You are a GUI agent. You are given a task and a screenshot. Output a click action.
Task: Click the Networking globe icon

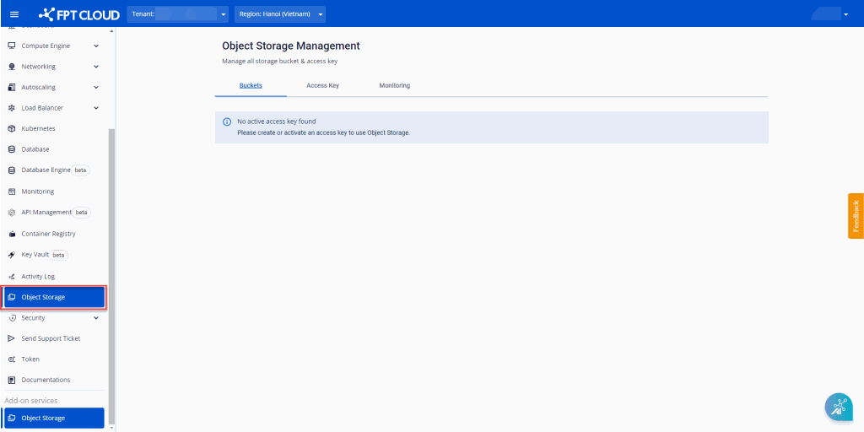tap(12, 67)
